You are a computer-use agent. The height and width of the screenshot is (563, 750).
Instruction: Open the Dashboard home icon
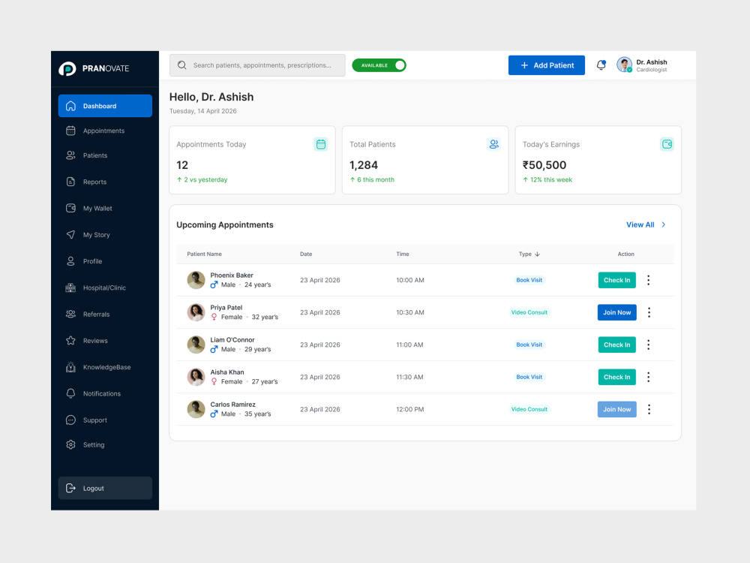(70, 106)
